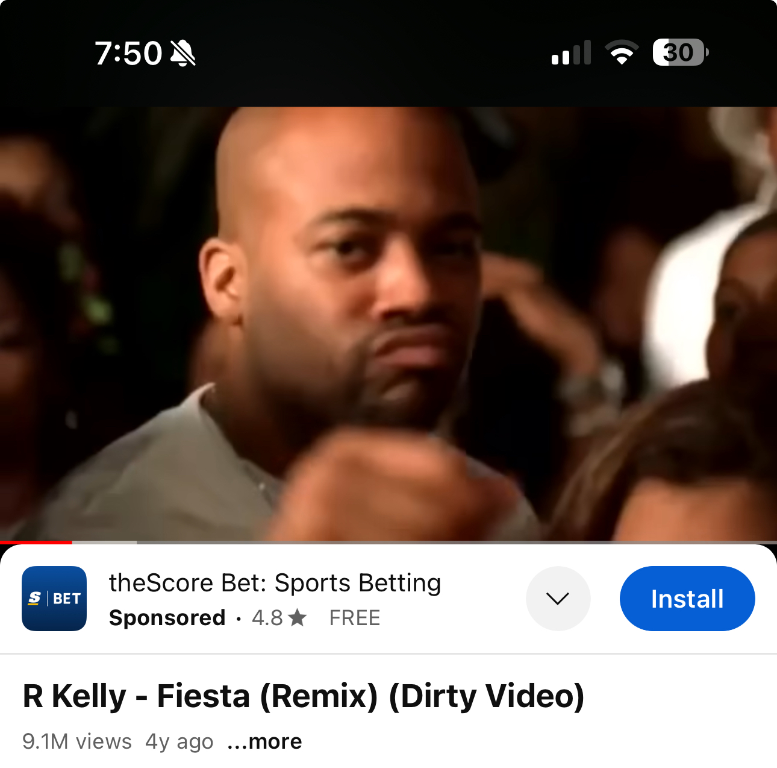Tap the FREE price label
This screenshot has height=768, width=777.
tap(355, 618)
